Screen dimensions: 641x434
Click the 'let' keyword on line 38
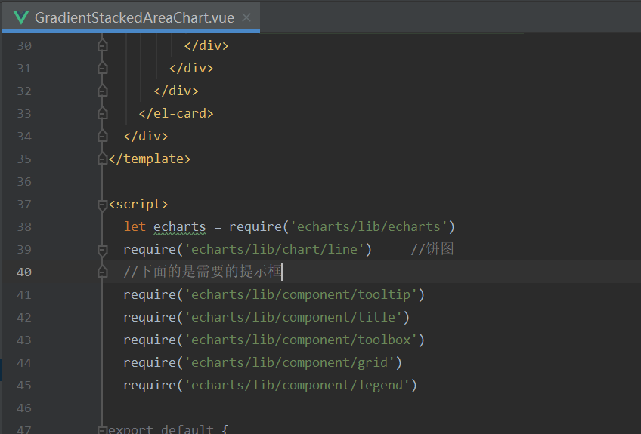[135, 226]
